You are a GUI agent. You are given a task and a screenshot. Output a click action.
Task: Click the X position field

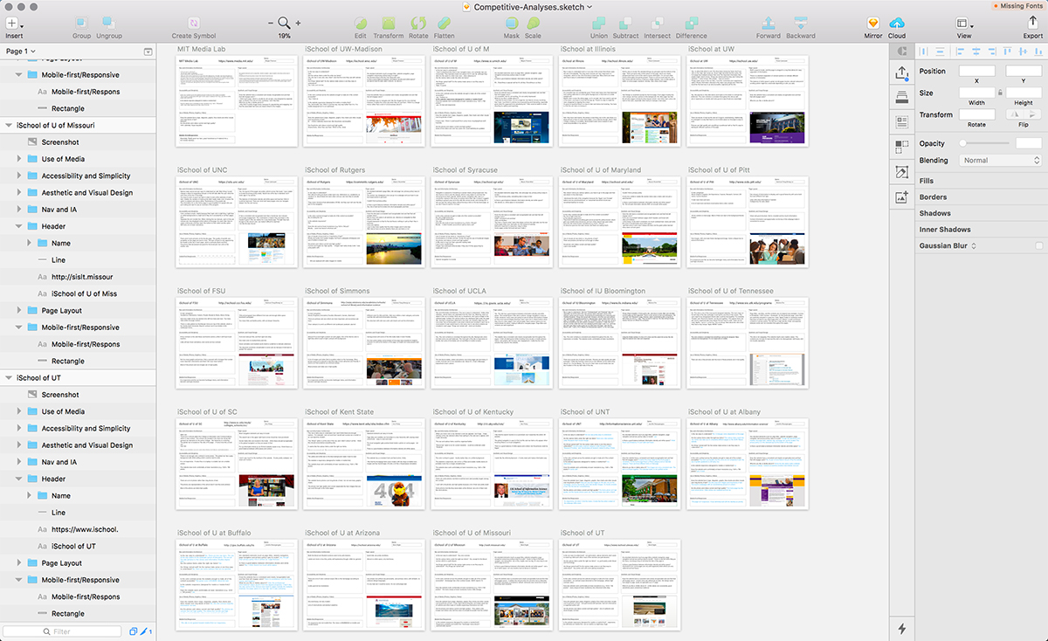click(x=976, y=71)
